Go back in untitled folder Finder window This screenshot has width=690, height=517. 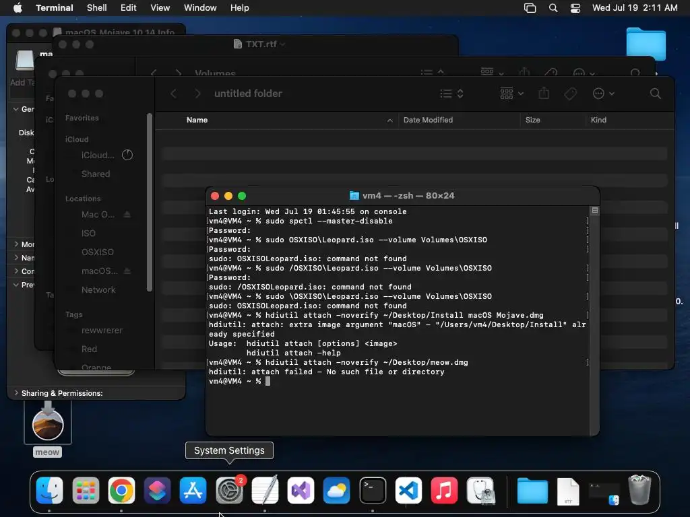pyautogui.click(x=174, y=94)
